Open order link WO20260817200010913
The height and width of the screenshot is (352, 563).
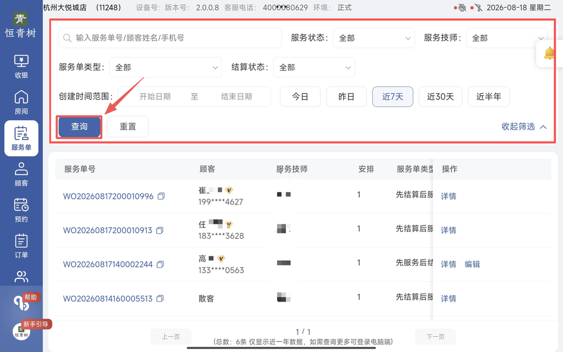click(108, 230)
